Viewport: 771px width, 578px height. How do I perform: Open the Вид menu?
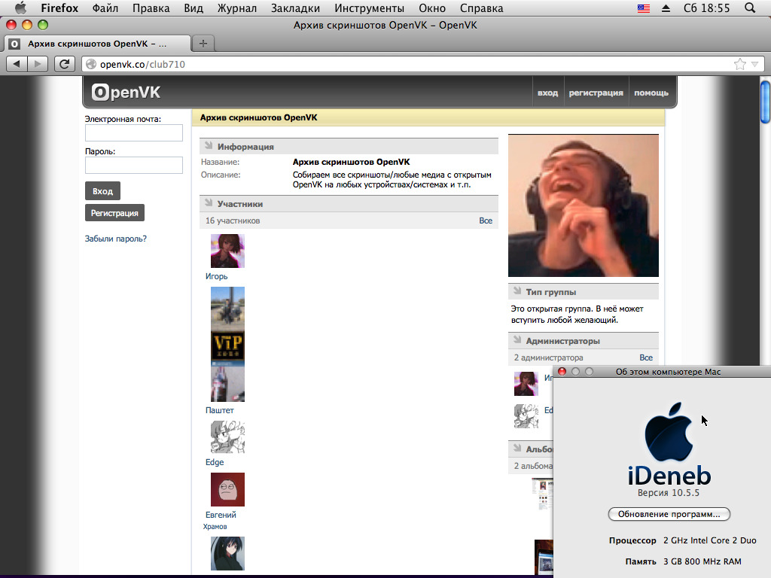(x=194, y=8)
